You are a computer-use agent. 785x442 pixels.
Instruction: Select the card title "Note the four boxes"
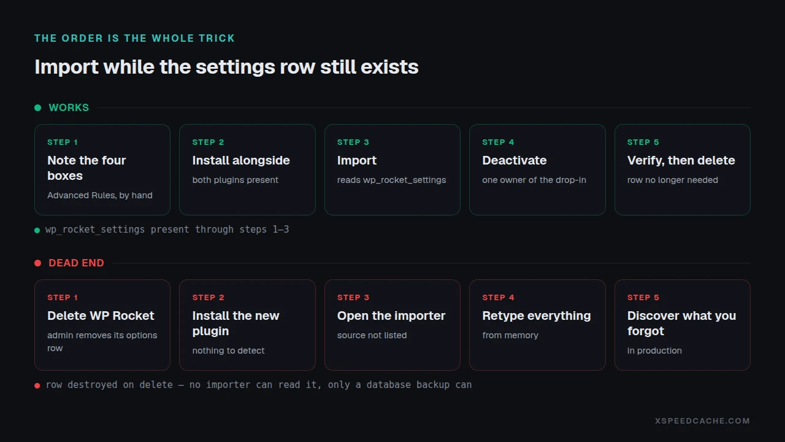(86, 168)
